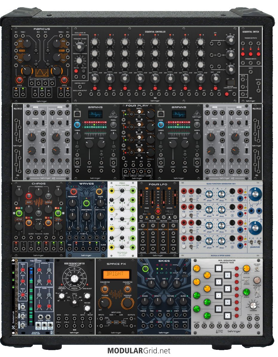Toggle the left CYCLE button on Abacus
The height and width of the screenshot is (357, 278).
pos(19,80)
